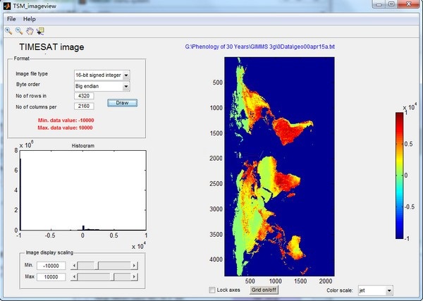Viewport: 423px width, 301px height.
Task: Toggle the Lock axes checkbox
Action: 213,290
